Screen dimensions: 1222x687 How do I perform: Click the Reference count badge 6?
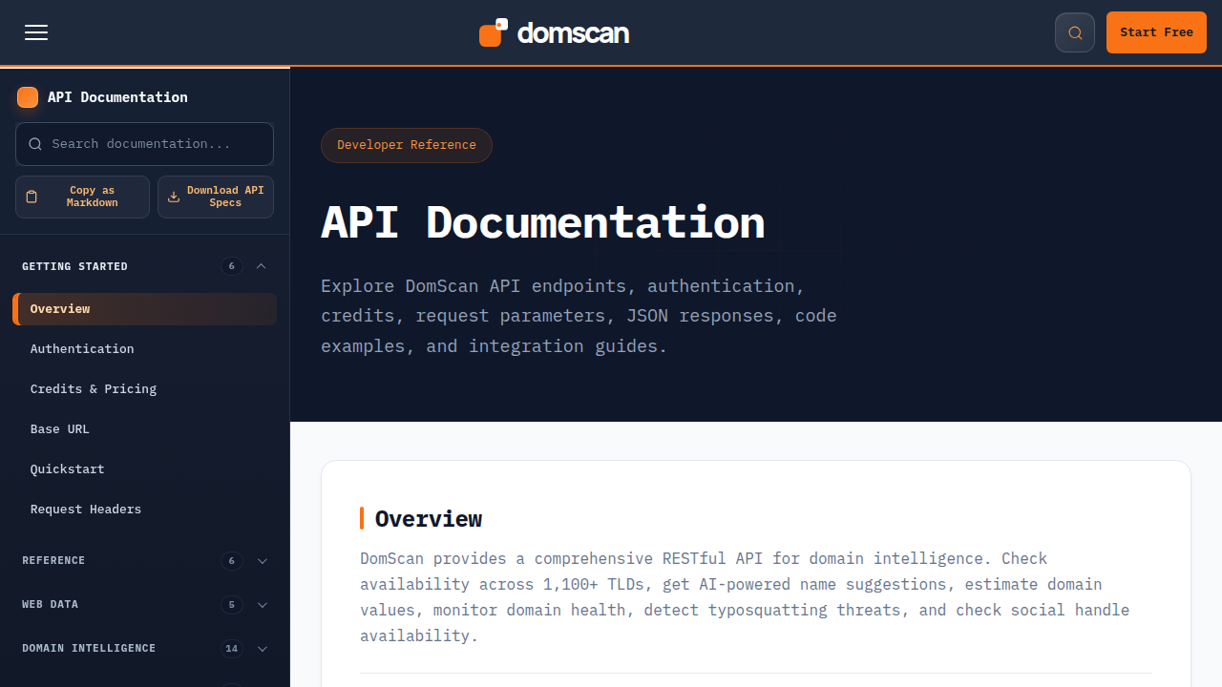[x=231, y=561]
